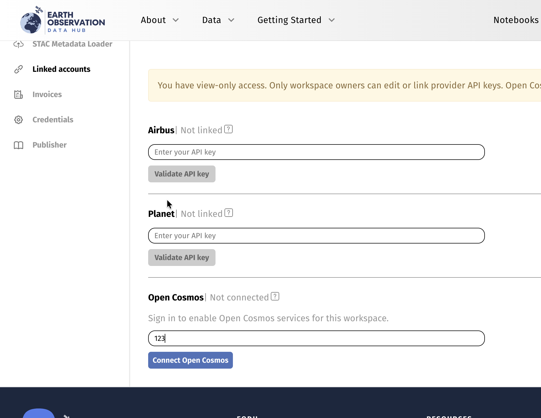Open the Open Cosmos help question-mark icon
The width and height of the screenshot is (541, 418).
pyautogui.click(x=275, y=296)
